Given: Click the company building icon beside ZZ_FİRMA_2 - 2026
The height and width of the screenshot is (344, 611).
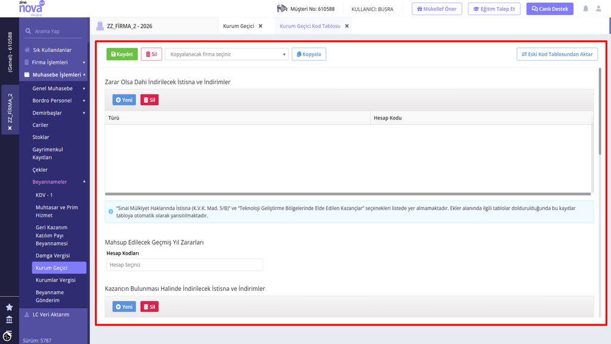Looking at the screenshot, I should [x=100, y=26].
